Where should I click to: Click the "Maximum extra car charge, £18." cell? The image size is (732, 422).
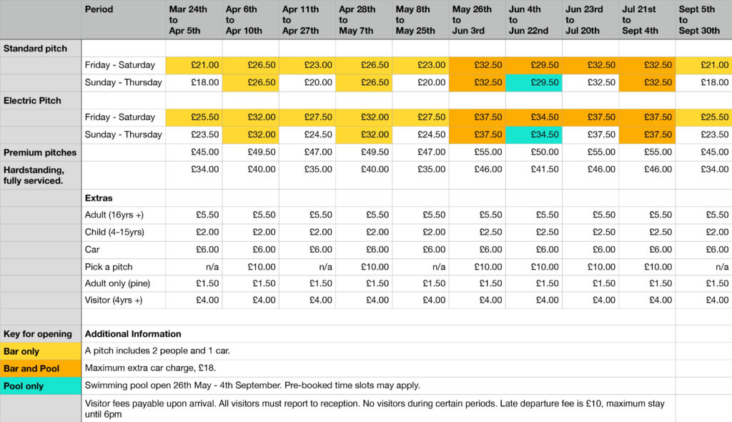click(378, 368)
